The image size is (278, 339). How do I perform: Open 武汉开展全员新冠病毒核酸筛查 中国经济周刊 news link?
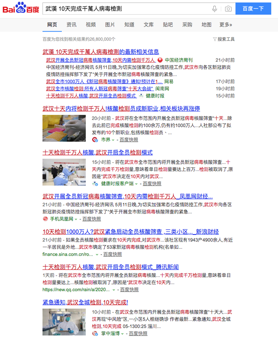(101, 60)
